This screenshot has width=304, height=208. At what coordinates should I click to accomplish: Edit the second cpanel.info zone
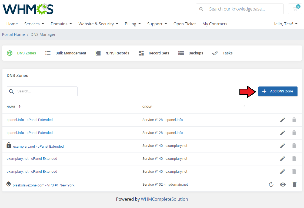(x=282, y=133)
